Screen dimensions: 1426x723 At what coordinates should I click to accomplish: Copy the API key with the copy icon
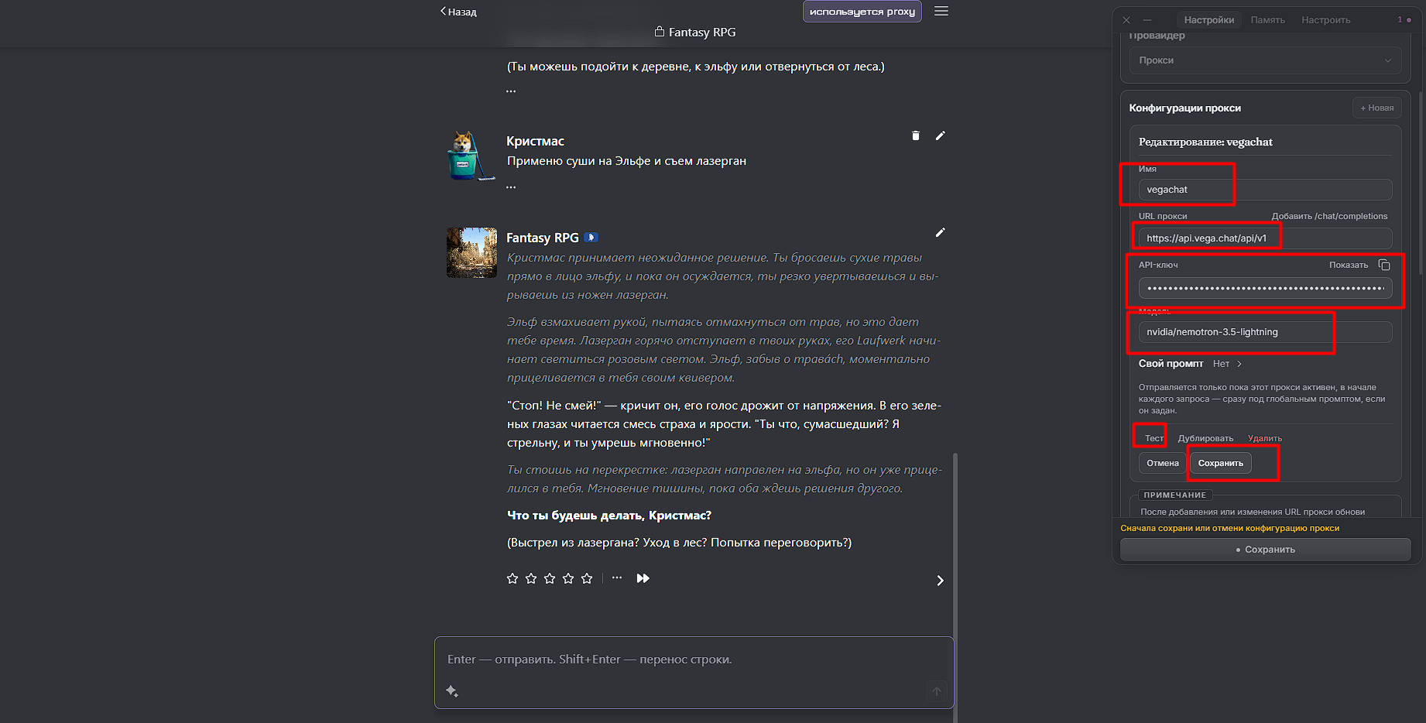point(1384,265)
